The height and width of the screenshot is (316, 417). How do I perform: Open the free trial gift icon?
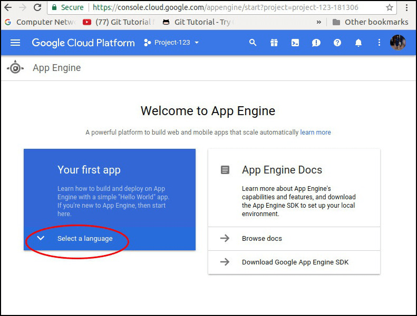[x=274, y=43]
